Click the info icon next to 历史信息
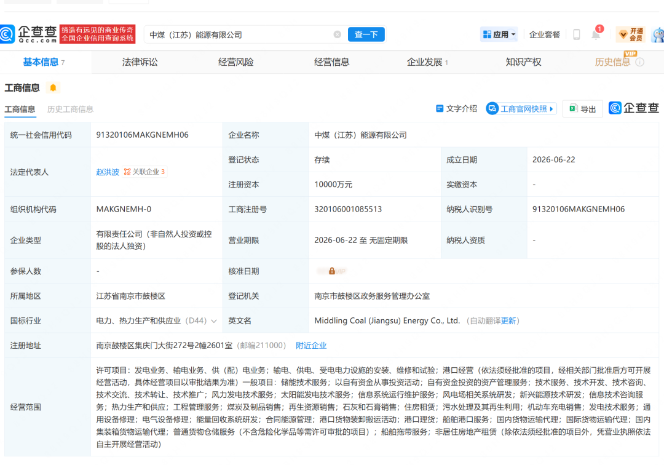Image resolution: width=664 pixels, height=465 pixels. coord(640,62)
